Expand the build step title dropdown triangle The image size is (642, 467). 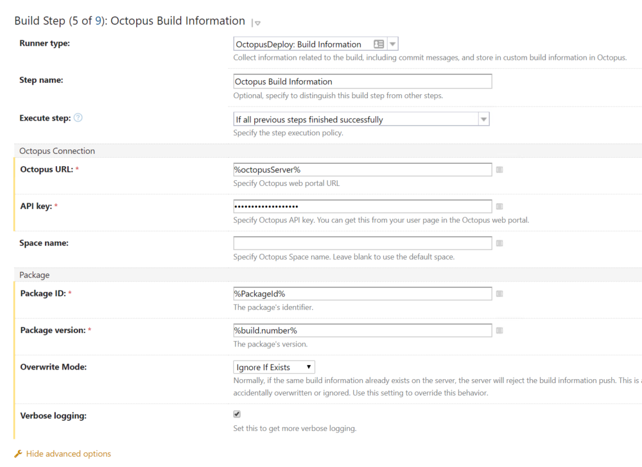pyautogui.click(x=257, y=23)
